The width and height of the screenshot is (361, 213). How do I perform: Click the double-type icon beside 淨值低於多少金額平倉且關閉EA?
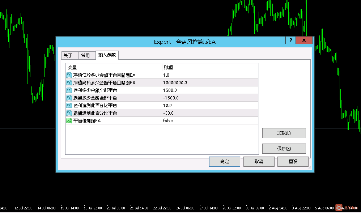pyautogui.click(x=69, y=75)
